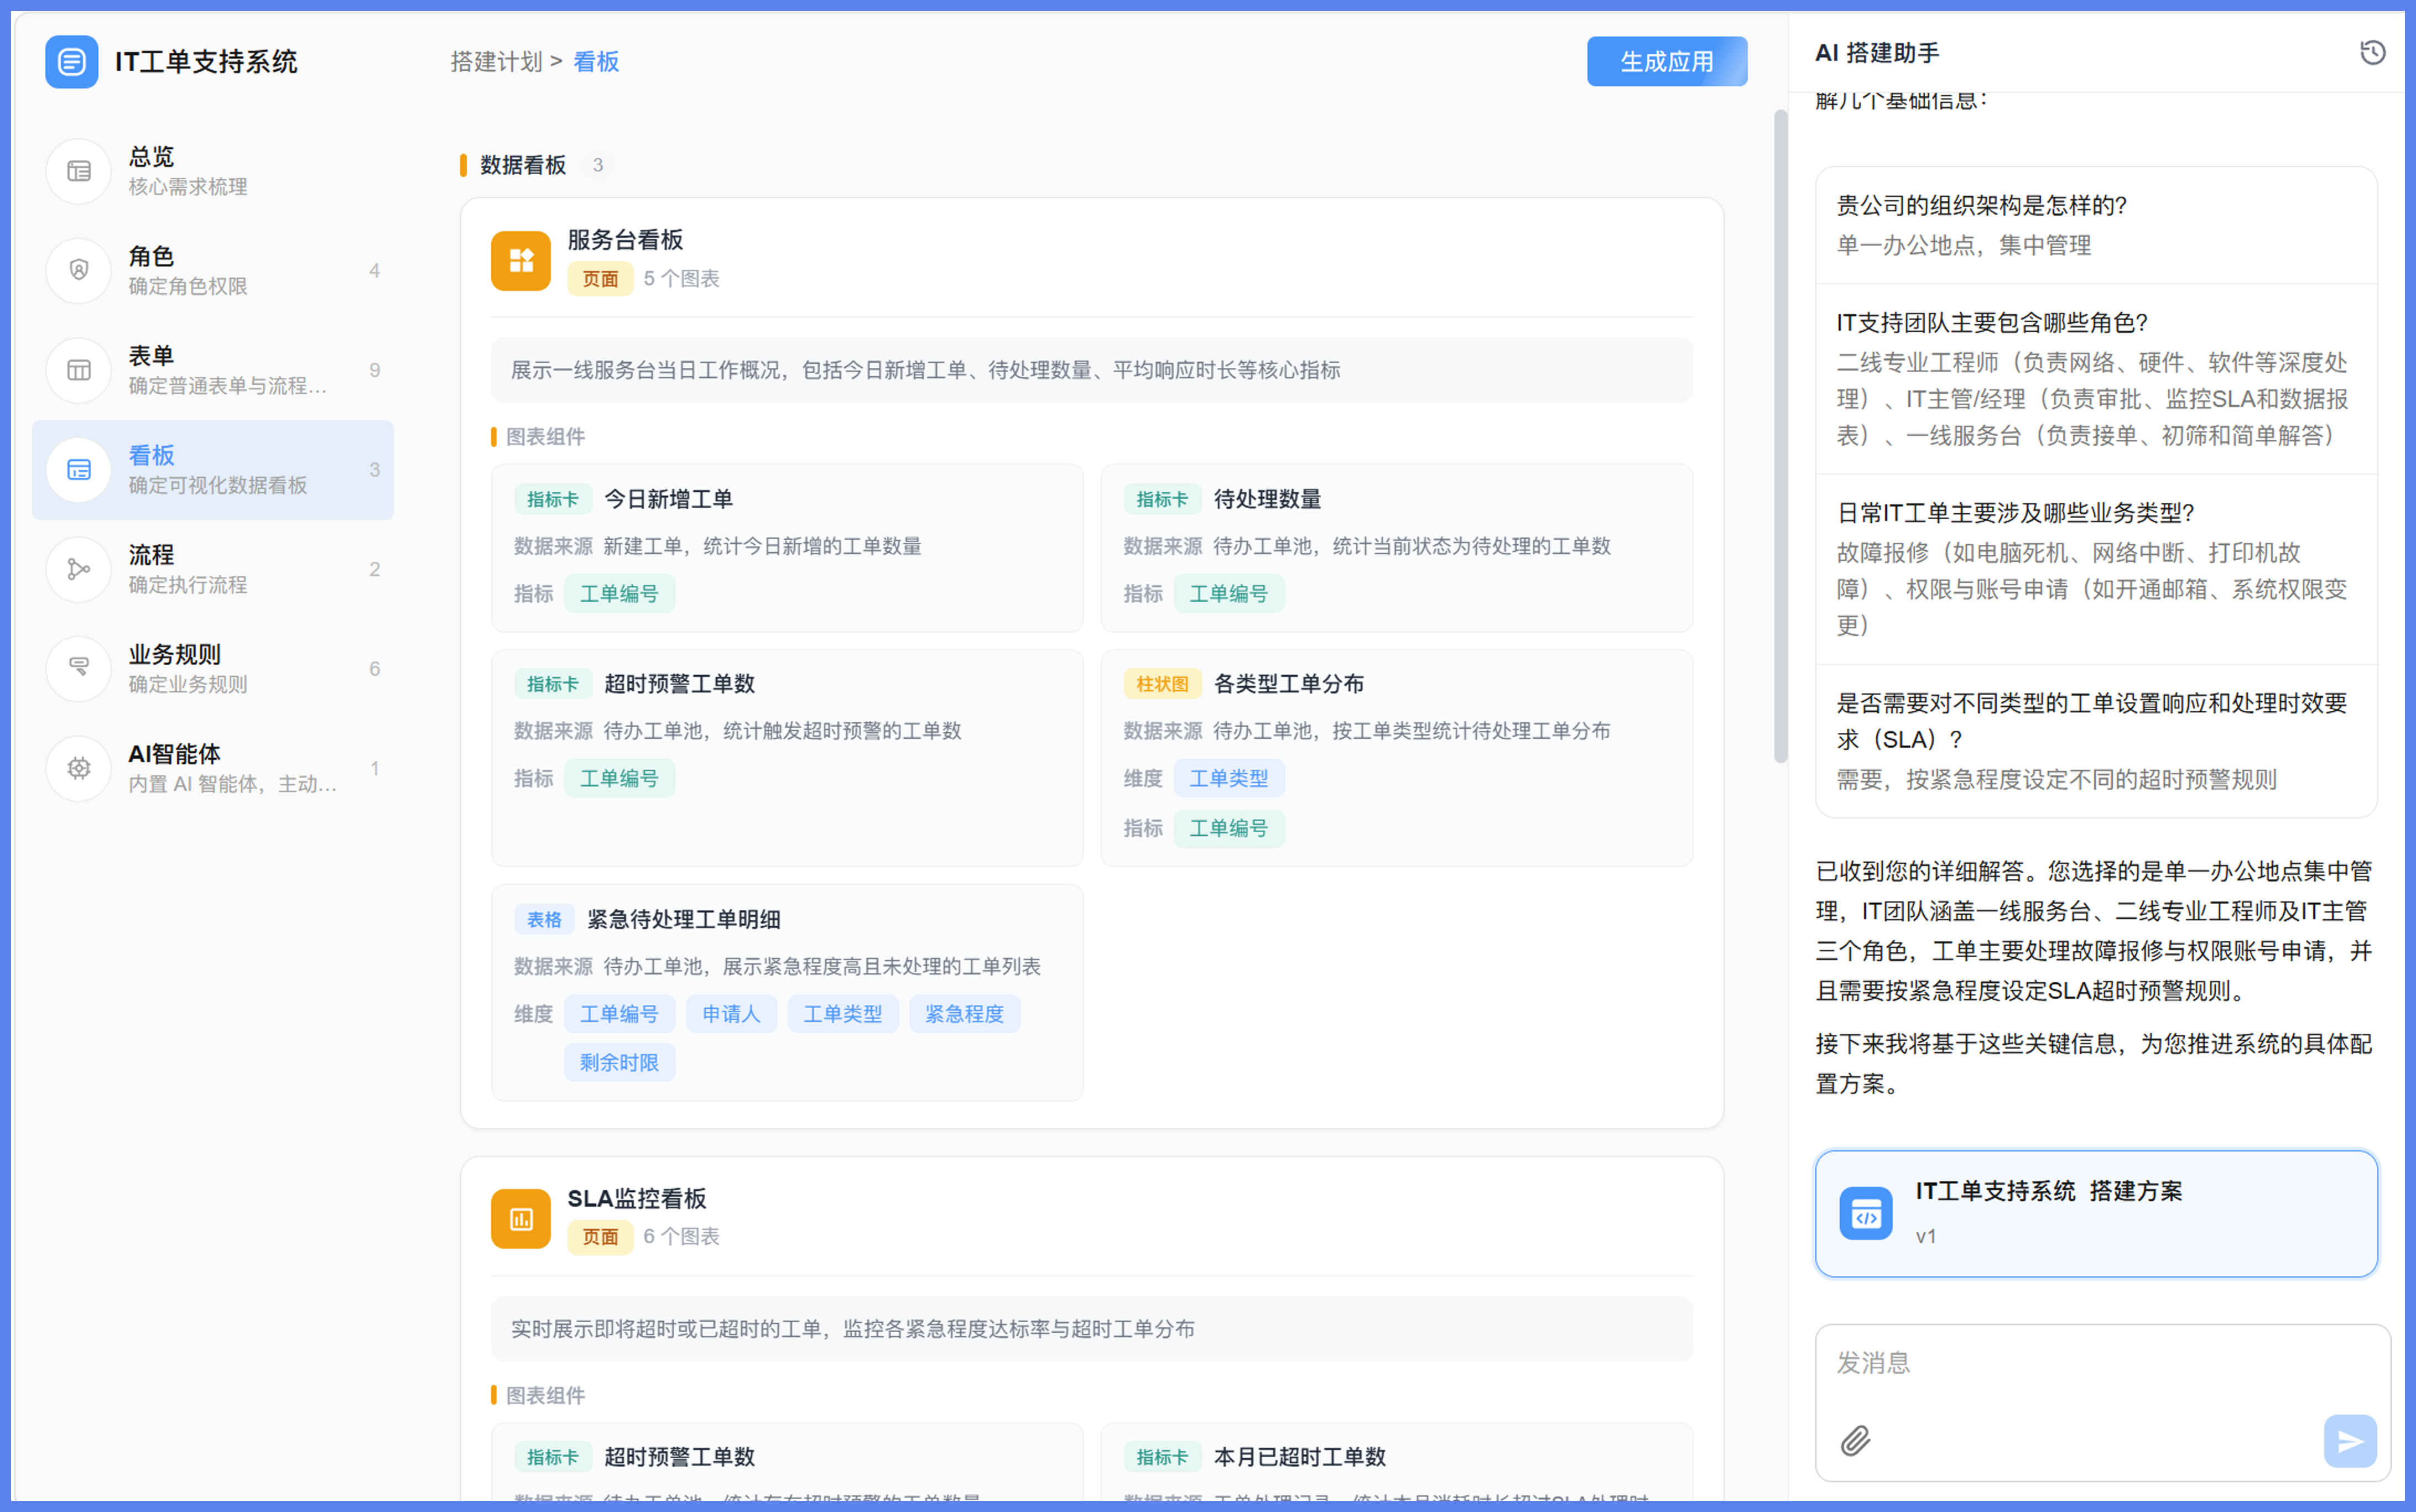This screenshot has height=1512, width=2416.
Task: Click the 柱状图 tag on 各类型工单分布
Action: [x=1162, y=684]
